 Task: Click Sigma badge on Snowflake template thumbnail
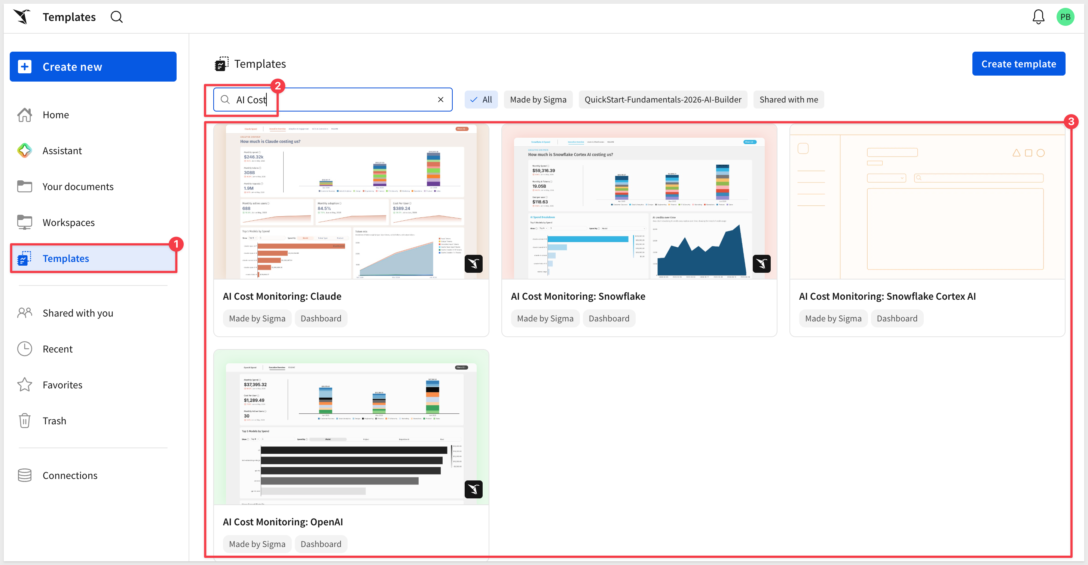click(x=761, y=264)
